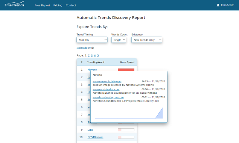Viewport: 239px width, 143px height.
Task: Visit www.musicinafrica.net source link
Action: (106, 89)
